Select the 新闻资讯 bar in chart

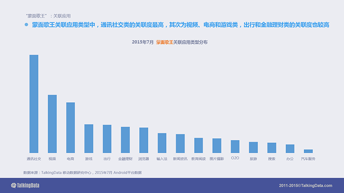click(180, 143)
